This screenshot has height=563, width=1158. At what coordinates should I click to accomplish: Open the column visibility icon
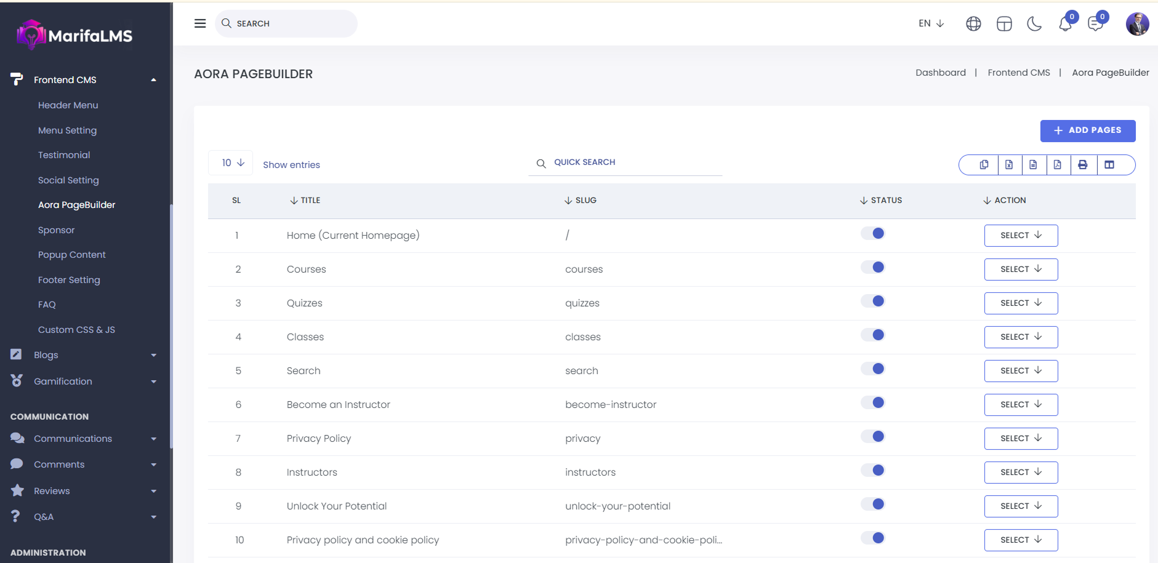tap(1109, 165)
